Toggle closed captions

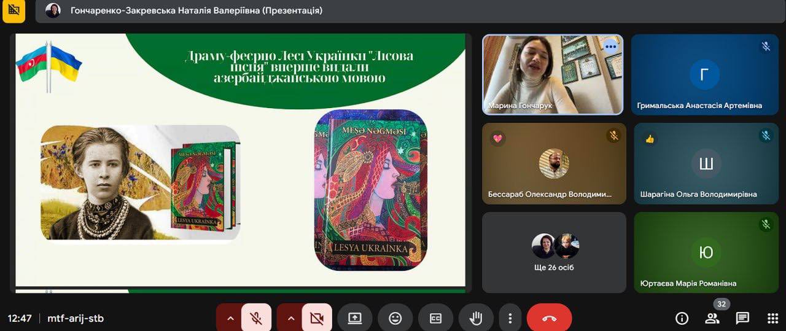[x=435, y=318]
